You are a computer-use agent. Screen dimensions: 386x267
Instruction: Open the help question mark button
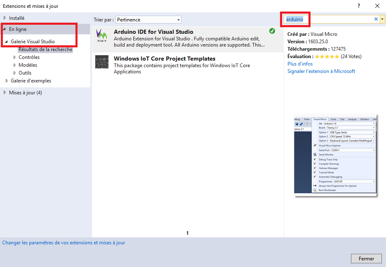359,6
